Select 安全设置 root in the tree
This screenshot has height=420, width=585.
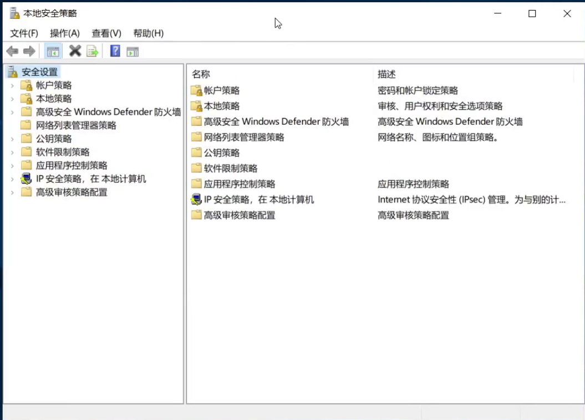[x=39, y=72]
